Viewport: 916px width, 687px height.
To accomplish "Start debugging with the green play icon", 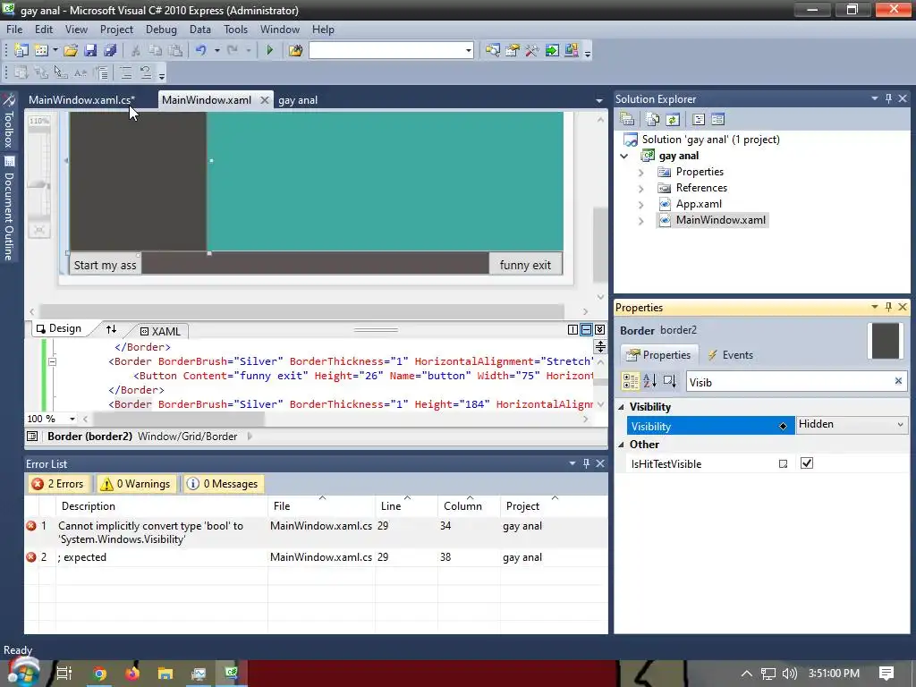I will pyautogui.click(x=269, y=50).
